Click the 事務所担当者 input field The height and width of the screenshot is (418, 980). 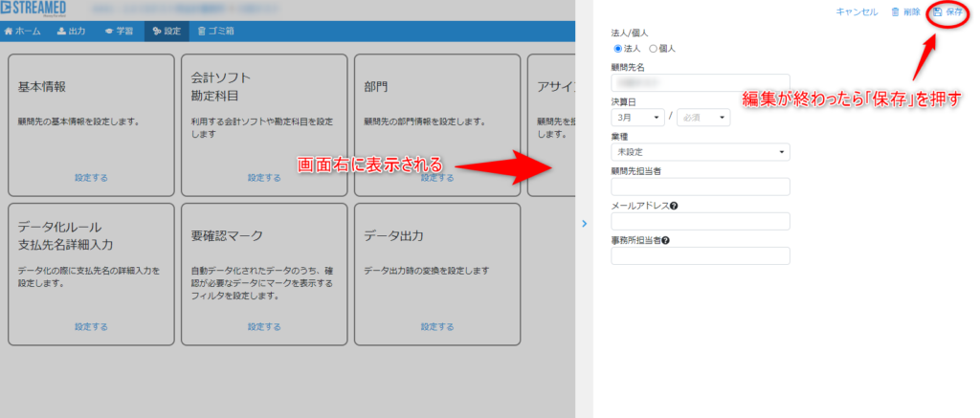(700, 255)
